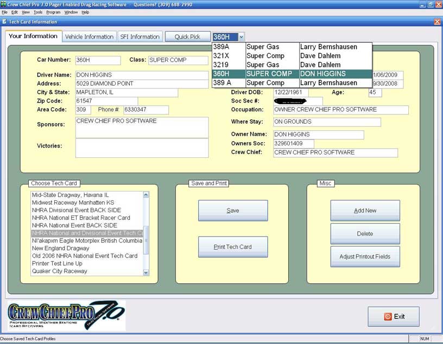This screenshot has width=443, height=344.
Task: Click the Occupation field
Action: click(341, 110)
